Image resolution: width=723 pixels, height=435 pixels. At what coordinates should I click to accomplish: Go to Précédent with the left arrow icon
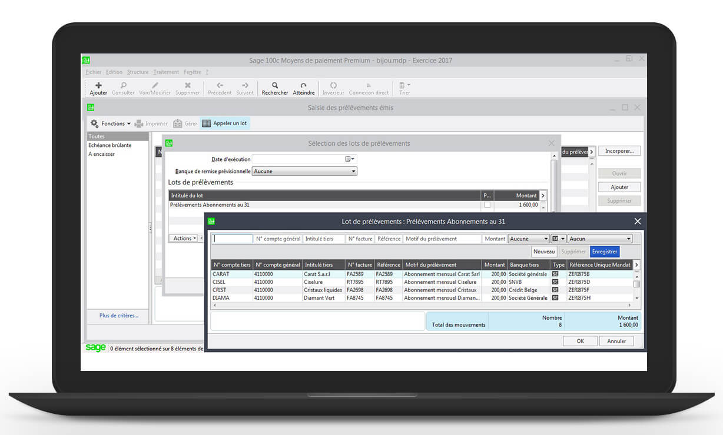[x=220, y=85]
